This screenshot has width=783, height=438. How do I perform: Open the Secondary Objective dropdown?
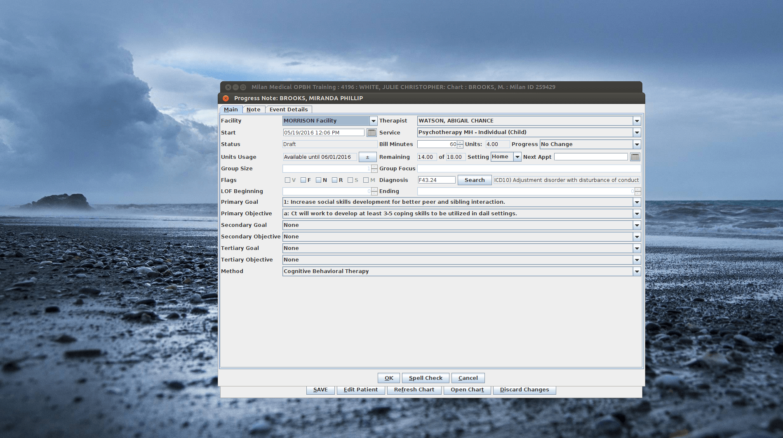[637, 237]
